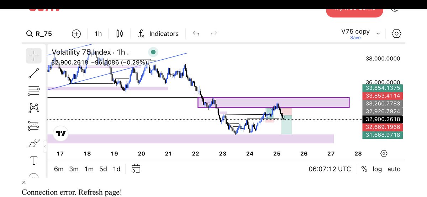
Task: Select the brush drawing tool
Action: 34,143
